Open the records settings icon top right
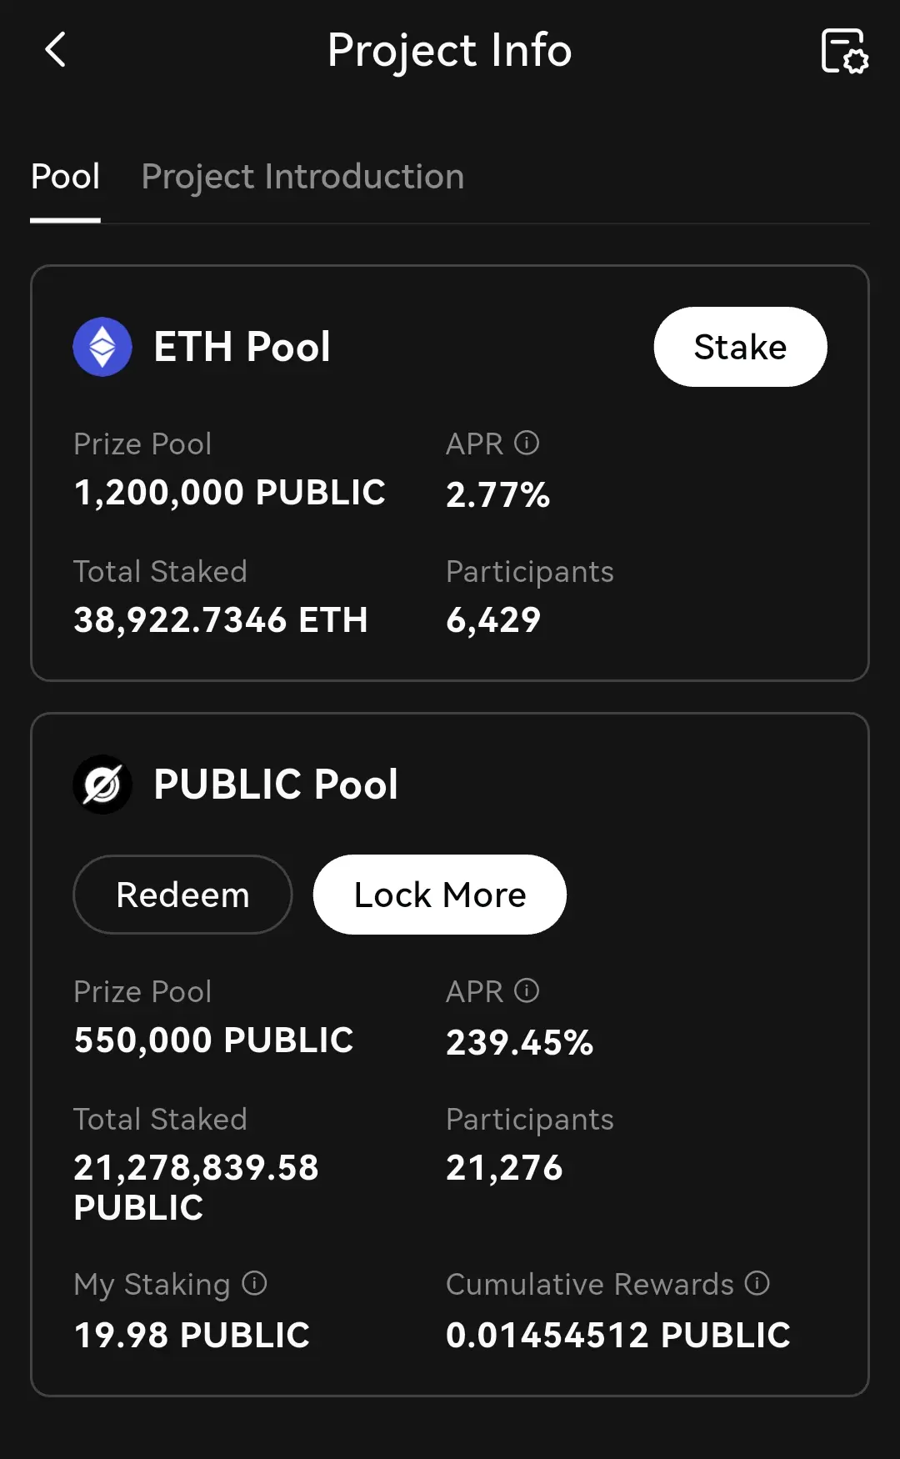 coord(844,51)
